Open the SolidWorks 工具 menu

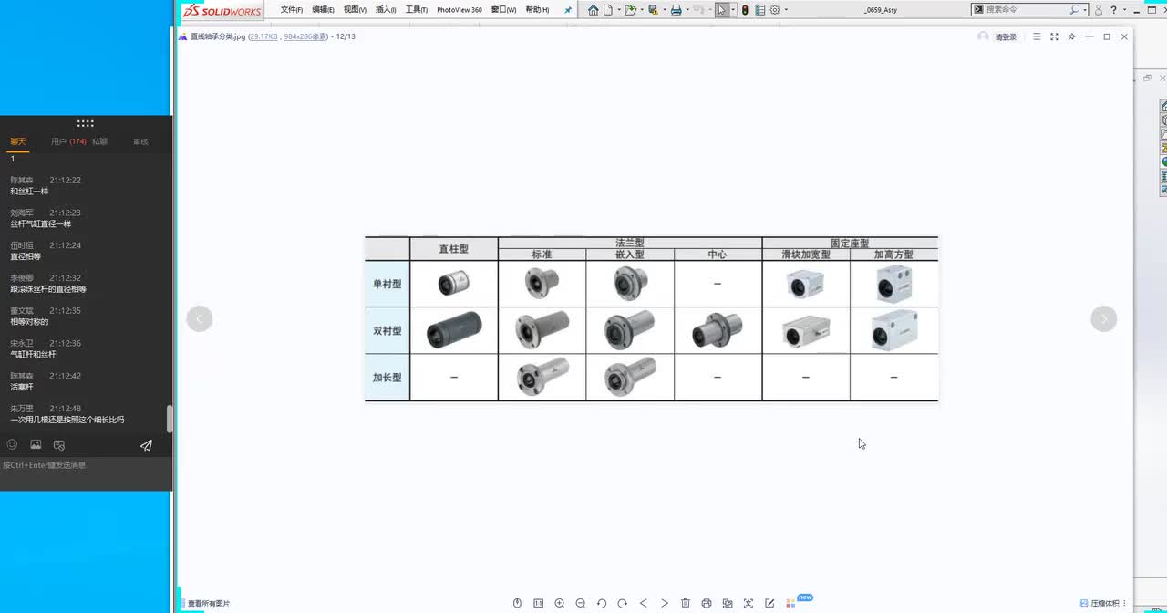(x=417, y=10)
